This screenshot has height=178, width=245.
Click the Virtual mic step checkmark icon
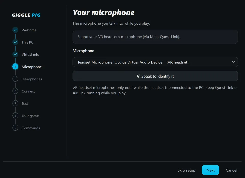point(15,54)
